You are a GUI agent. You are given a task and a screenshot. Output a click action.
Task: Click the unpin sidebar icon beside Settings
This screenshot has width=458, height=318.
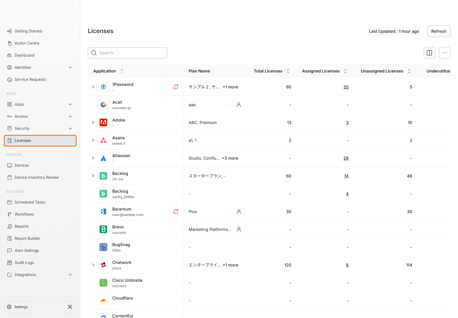pos(70,307)
